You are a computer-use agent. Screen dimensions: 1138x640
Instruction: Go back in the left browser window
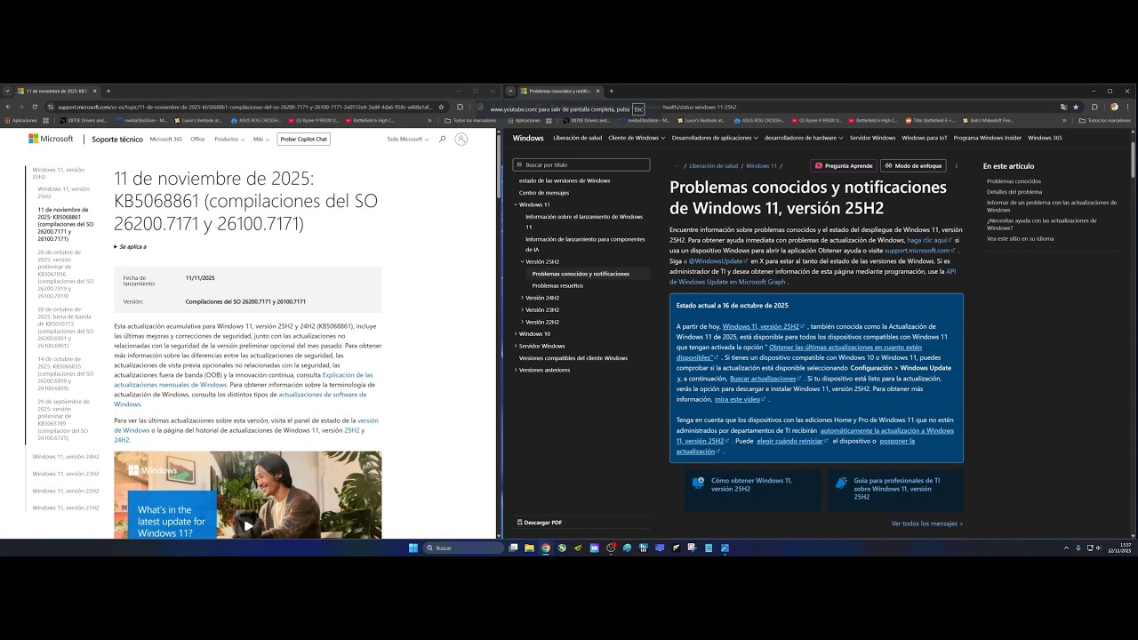(8, 107)
